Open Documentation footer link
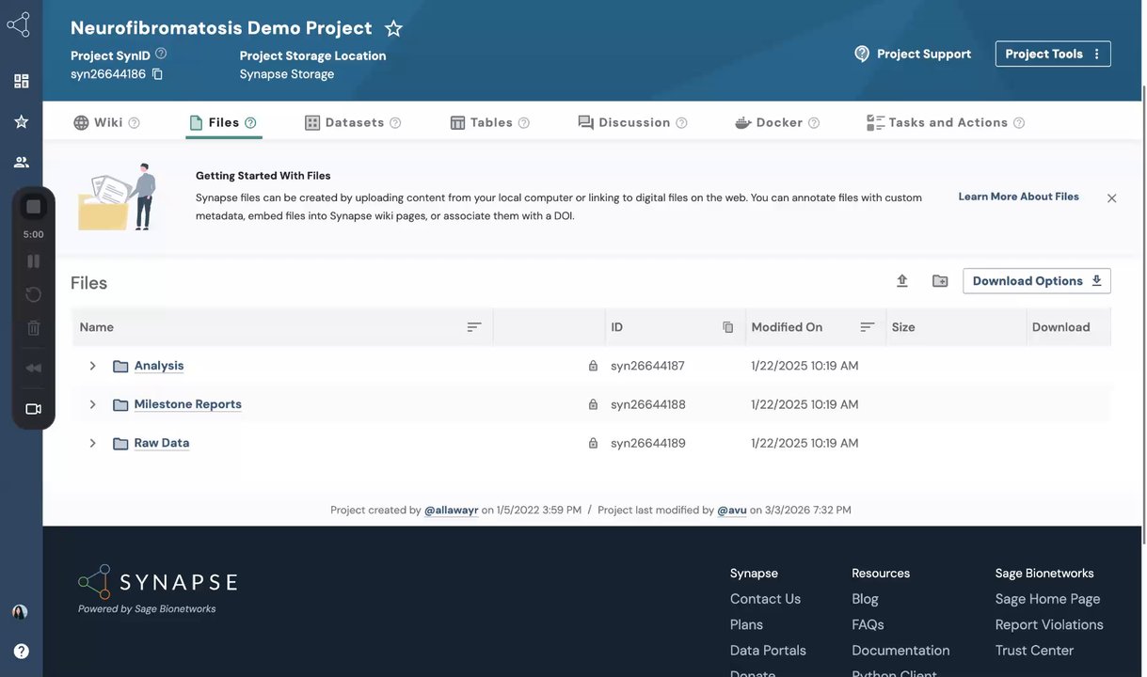Image resolution: width=1147 pixels, height=677 pixels. (900, 651)
